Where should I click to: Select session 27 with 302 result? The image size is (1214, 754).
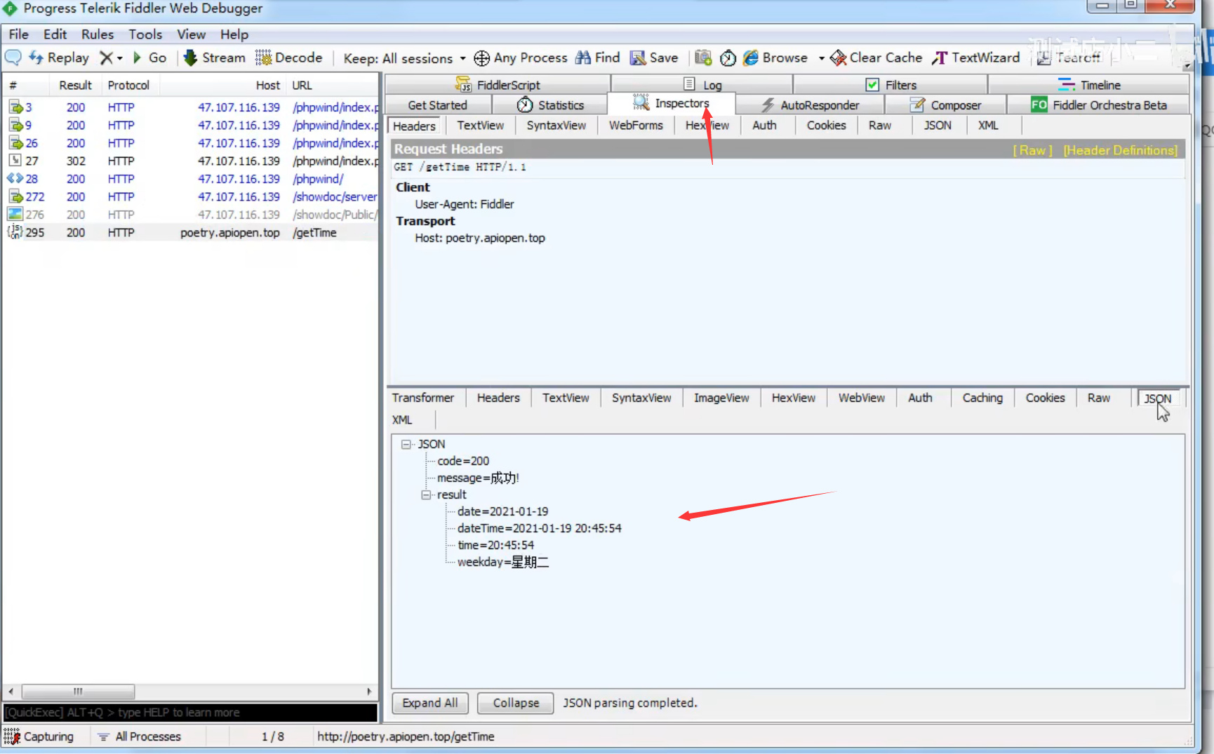[x=191, y=161]
